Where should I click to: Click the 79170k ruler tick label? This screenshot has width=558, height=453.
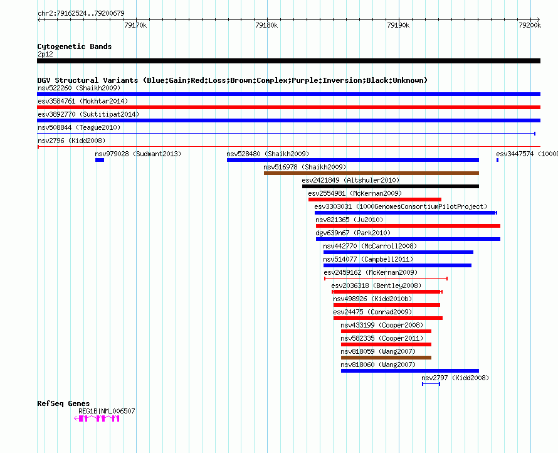[x=135, y=25]
